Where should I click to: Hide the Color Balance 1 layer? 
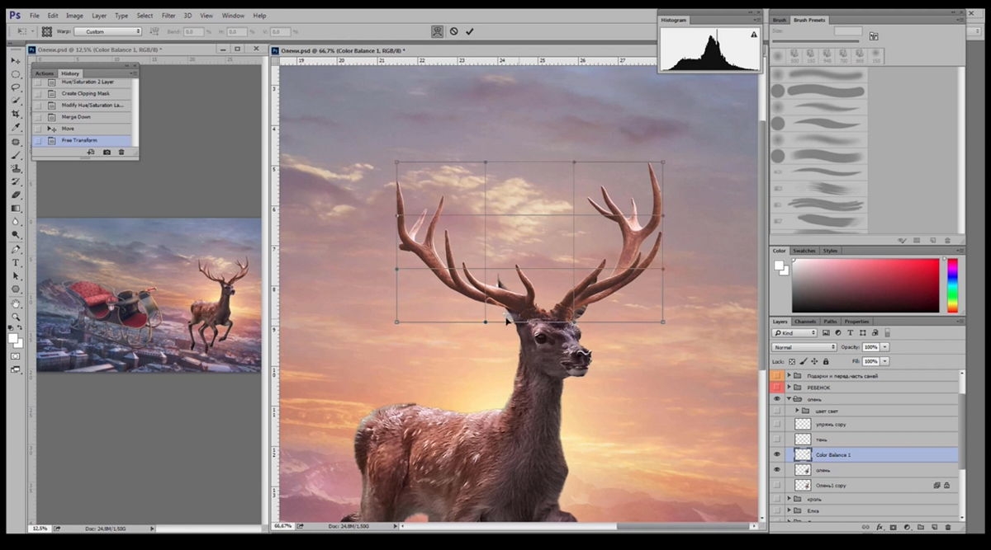click(777, 454)
